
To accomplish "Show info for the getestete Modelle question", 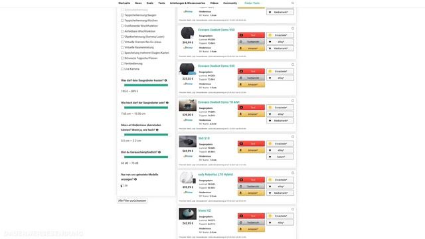I will pos(135,179).
